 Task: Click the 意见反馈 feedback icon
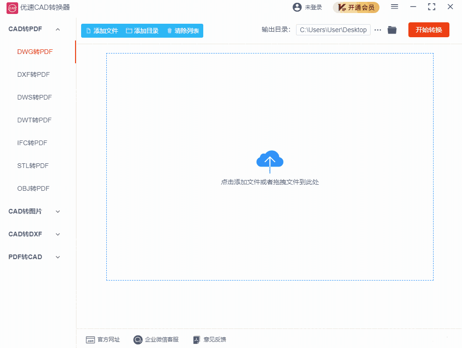197,340
